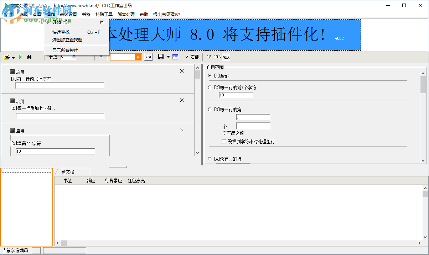Select the [1]全部 scope radio button
The image size is (429, 255).
pyautogui.click(x=209, y=75)
